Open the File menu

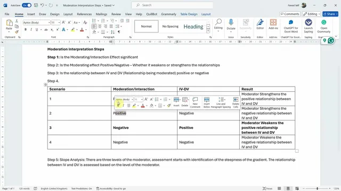(x=7, y=14)
